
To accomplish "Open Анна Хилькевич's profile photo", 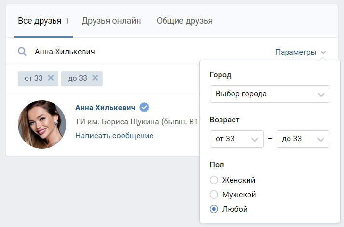I will (x=42, y=125).
